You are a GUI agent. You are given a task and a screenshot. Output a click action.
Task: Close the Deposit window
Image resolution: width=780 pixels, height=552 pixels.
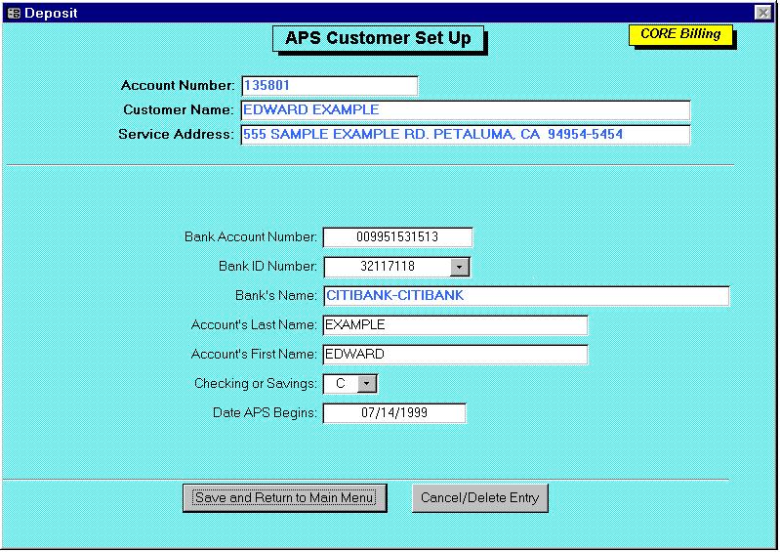tap(762, 13)
